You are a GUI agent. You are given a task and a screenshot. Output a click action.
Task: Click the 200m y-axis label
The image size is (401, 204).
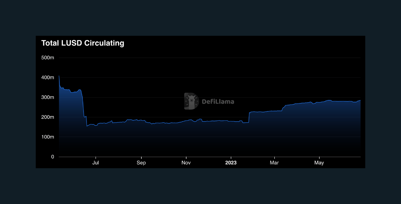(47, 117)
